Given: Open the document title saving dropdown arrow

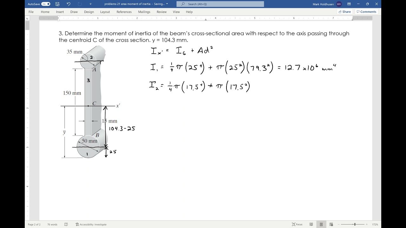Looking at the screenshot, I should tap(167, 4).
